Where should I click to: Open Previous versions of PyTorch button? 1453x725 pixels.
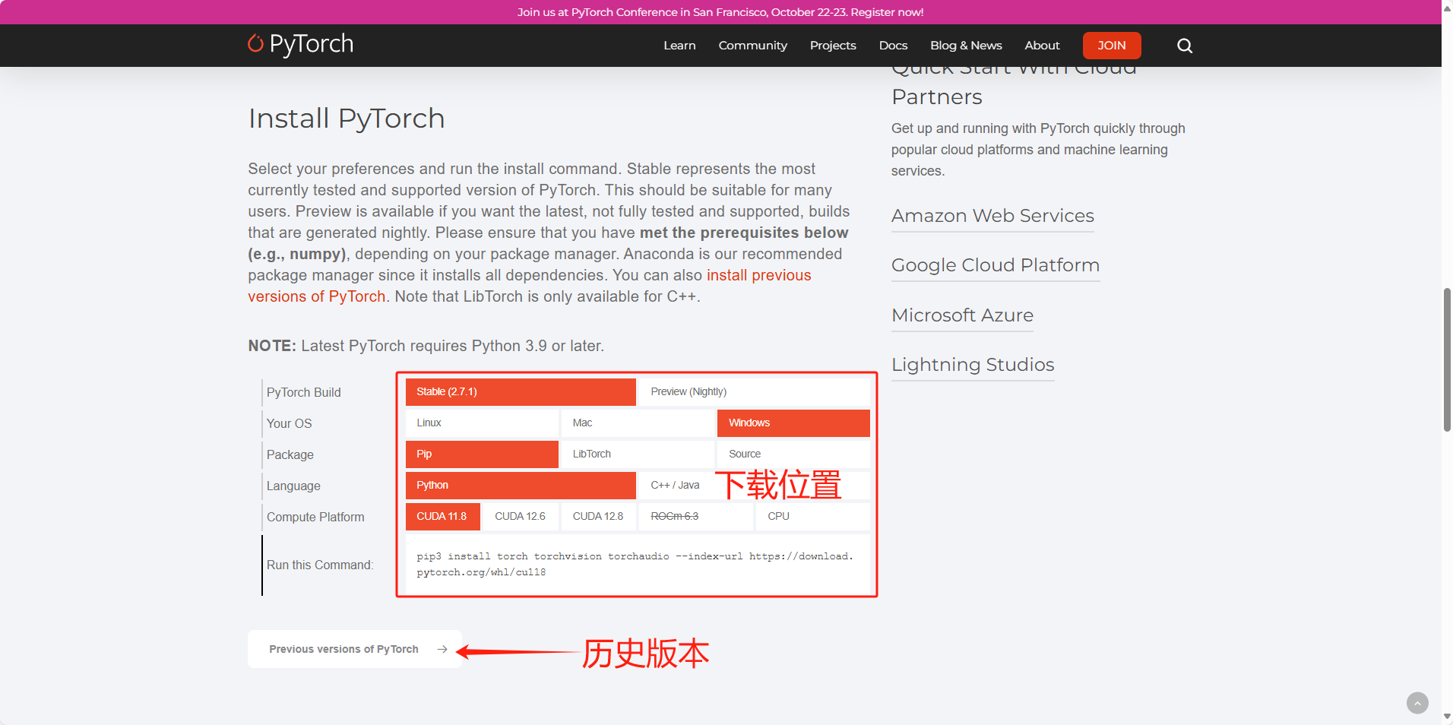355,649
